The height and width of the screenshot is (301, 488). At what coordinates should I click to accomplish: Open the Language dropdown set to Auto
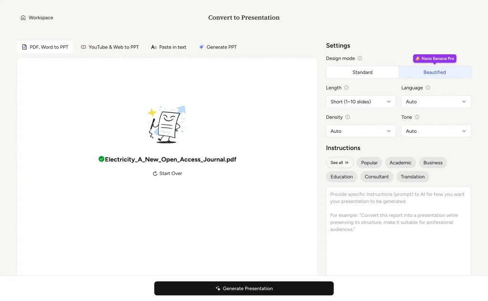pyautogui.click(x=436, y=101)
